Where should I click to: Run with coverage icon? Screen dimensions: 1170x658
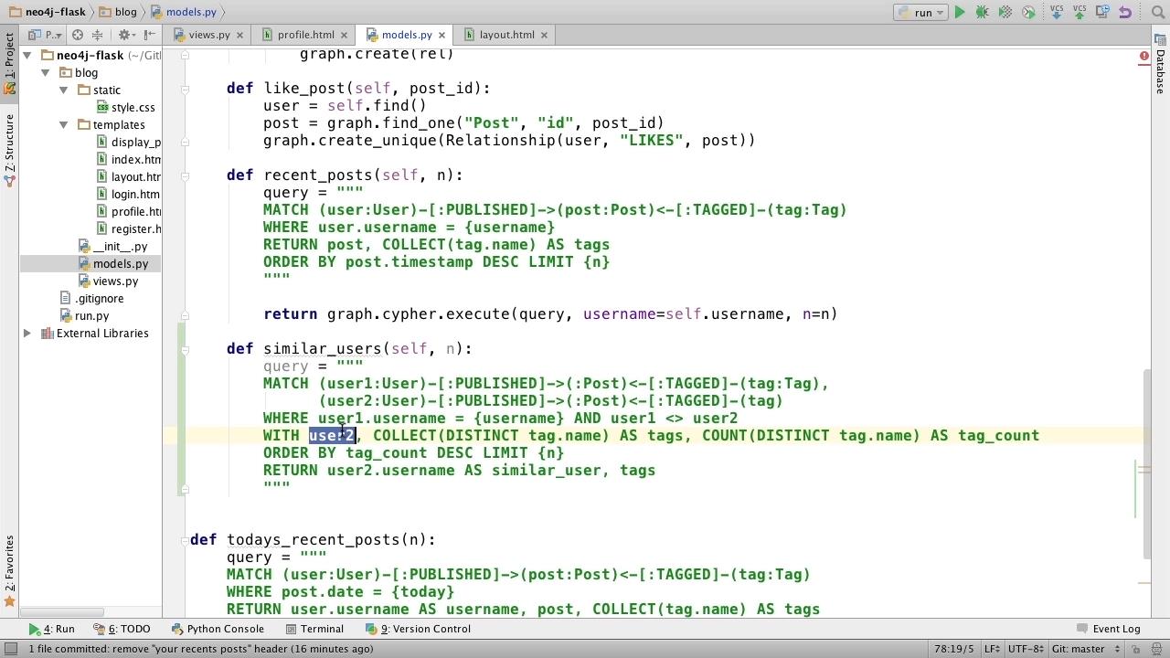click(x=1005, y=13)
